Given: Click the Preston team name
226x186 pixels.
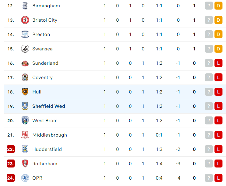Looking at the screenshot, I should coord(41,34).
